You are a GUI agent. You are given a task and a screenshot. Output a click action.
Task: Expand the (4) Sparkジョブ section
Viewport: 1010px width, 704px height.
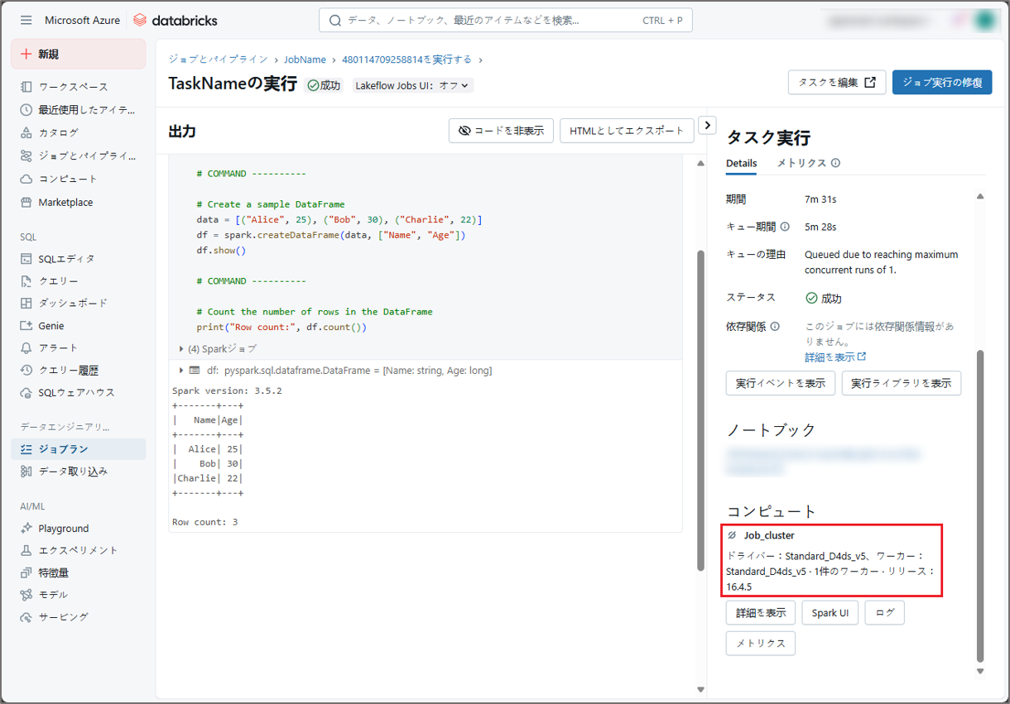182,349
